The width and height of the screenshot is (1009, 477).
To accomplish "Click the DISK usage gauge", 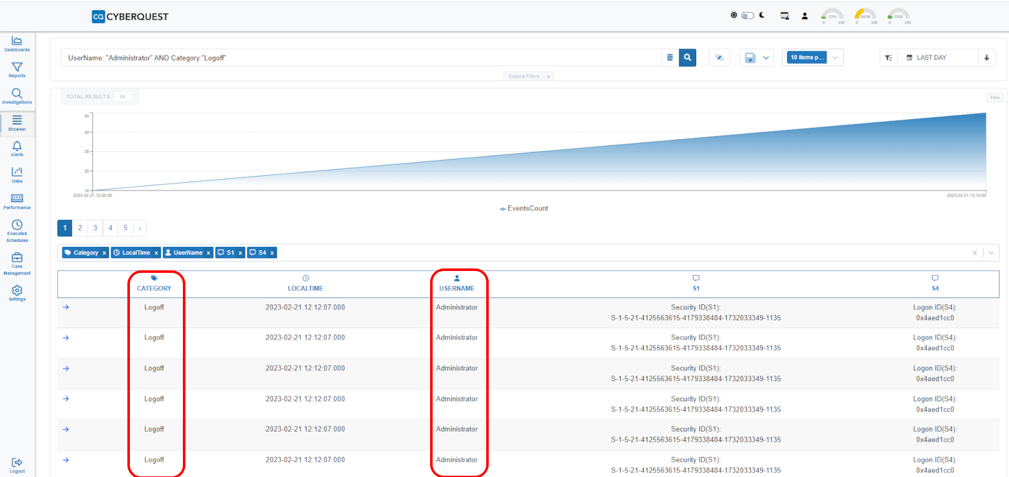I will coord(898,16).
